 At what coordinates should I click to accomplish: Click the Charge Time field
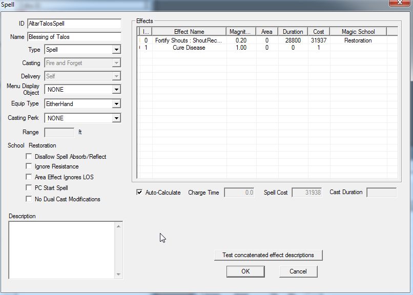(239, 193)
